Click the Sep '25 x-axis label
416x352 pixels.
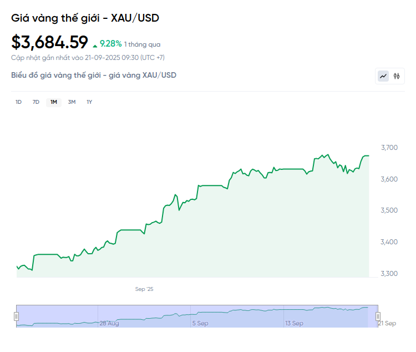pos(144,289)
